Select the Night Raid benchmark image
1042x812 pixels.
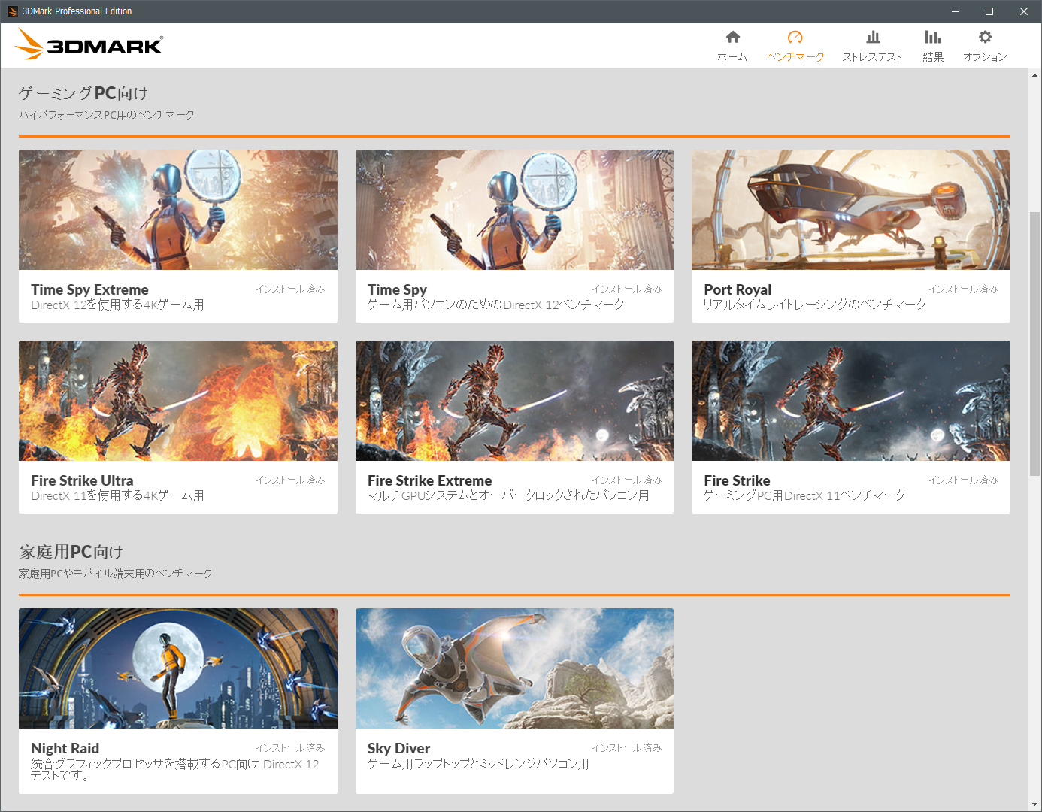(x=178, y=668)
